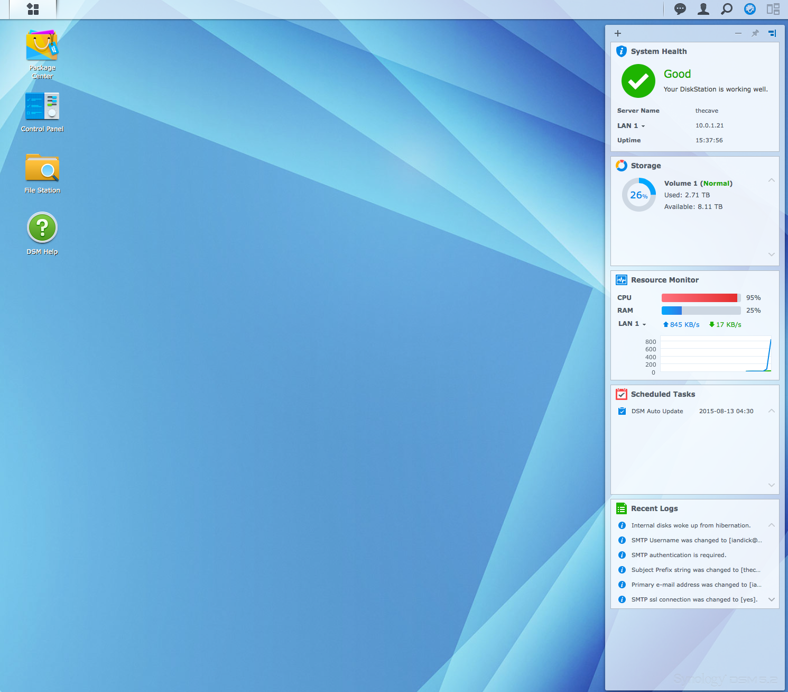Screen dimensions: 788x692
Task: Open Resource Monitor widget title
Action: (665, 280)
